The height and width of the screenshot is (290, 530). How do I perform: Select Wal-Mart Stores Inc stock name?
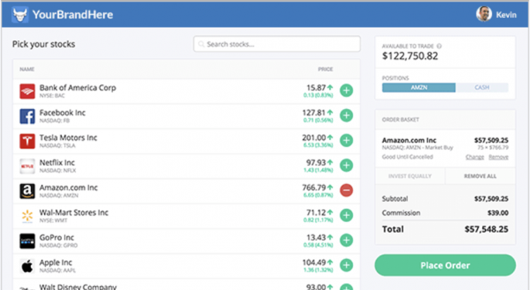tap(74, 213)
